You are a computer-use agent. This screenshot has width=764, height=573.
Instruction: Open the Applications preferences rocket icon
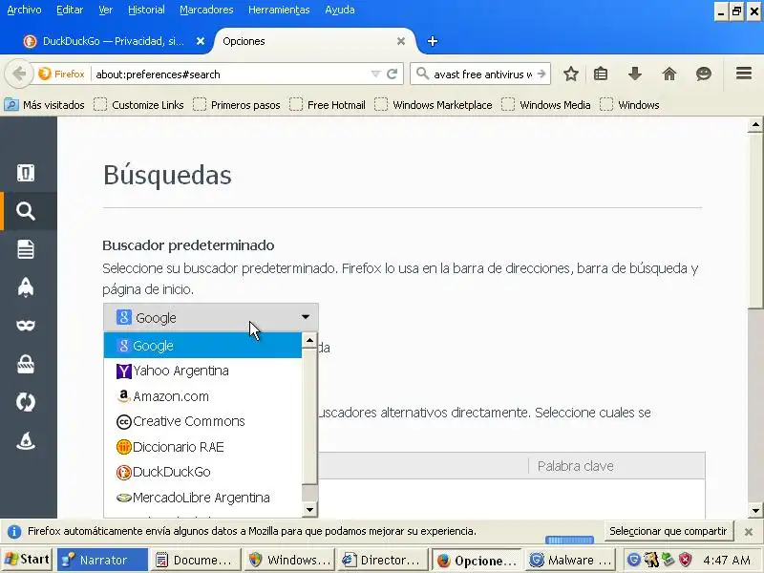(x=26, y=287)
